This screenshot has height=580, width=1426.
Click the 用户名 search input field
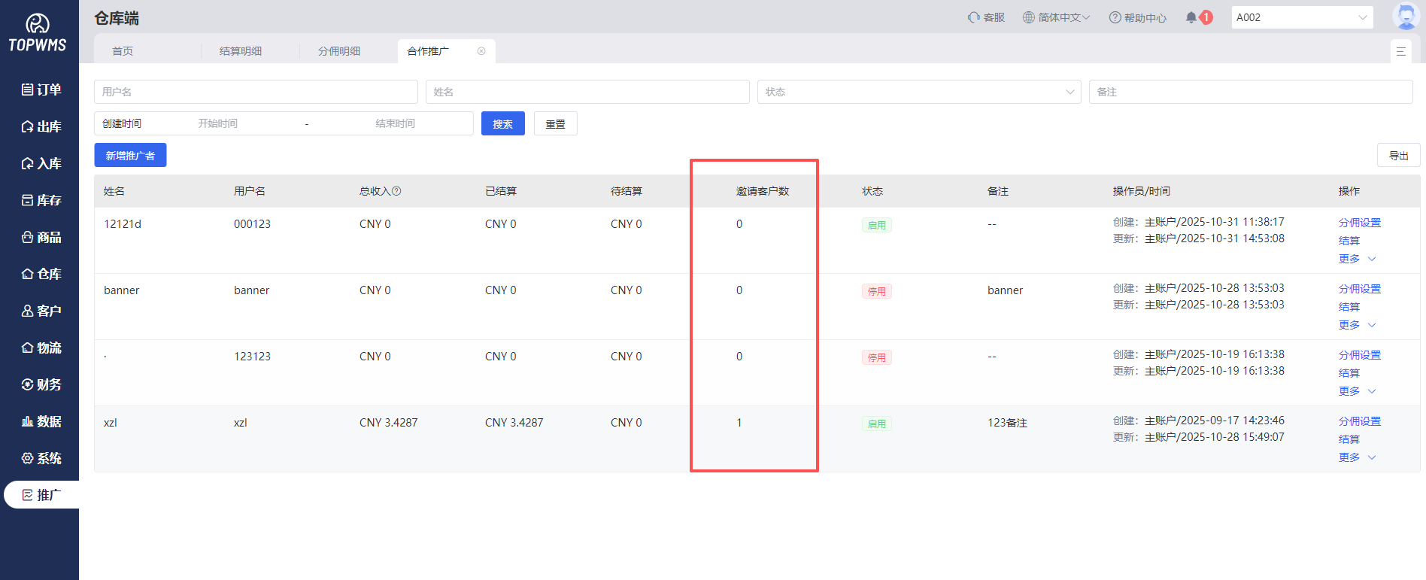pos(256,92)
